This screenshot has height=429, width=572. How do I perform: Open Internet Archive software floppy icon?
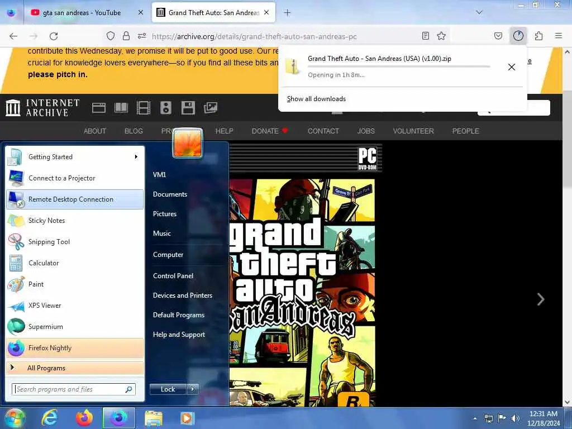tap(188, 108)
